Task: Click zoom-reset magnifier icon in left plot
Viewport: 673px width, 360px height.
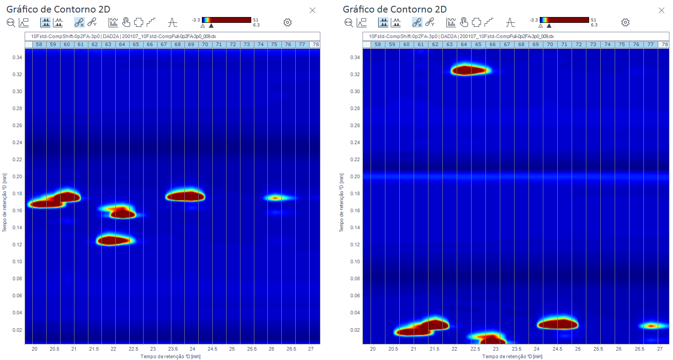Action: 11,22
